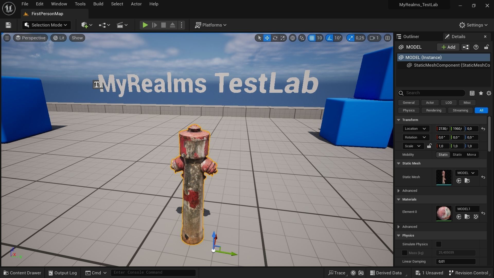Open rotation snap value 10°
This screenshot has height=278, width=494.
point(338,38)
